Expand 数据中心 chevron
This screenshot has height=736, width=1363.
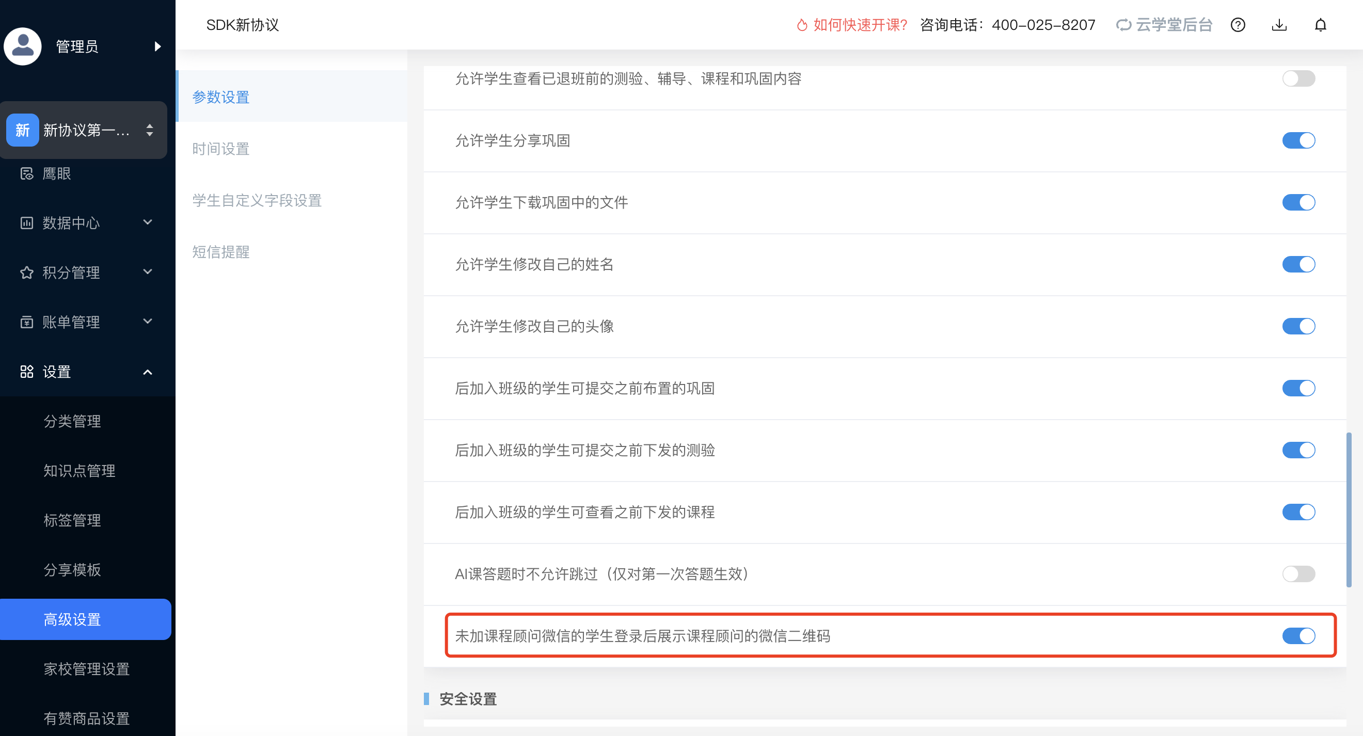click(148, 222)
